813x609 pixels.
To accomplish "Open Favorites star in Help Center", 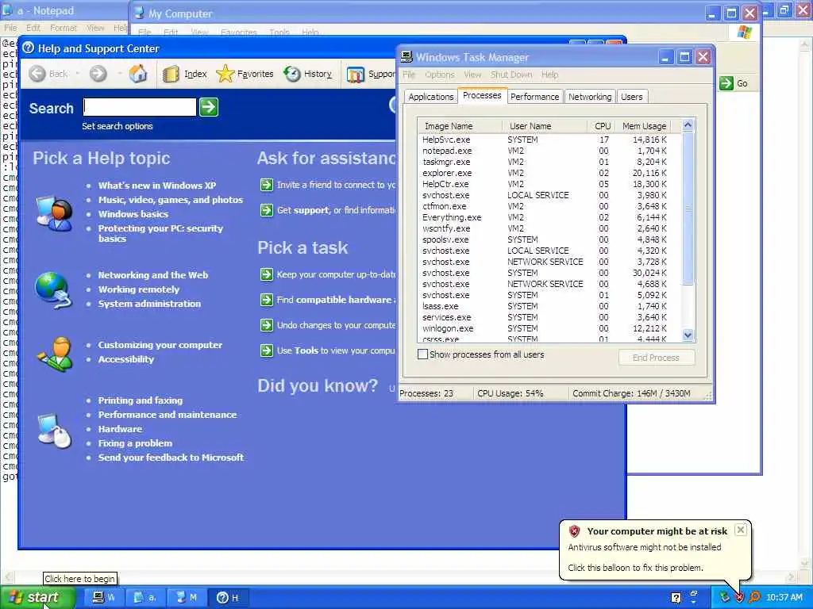I will coord(245,74).
